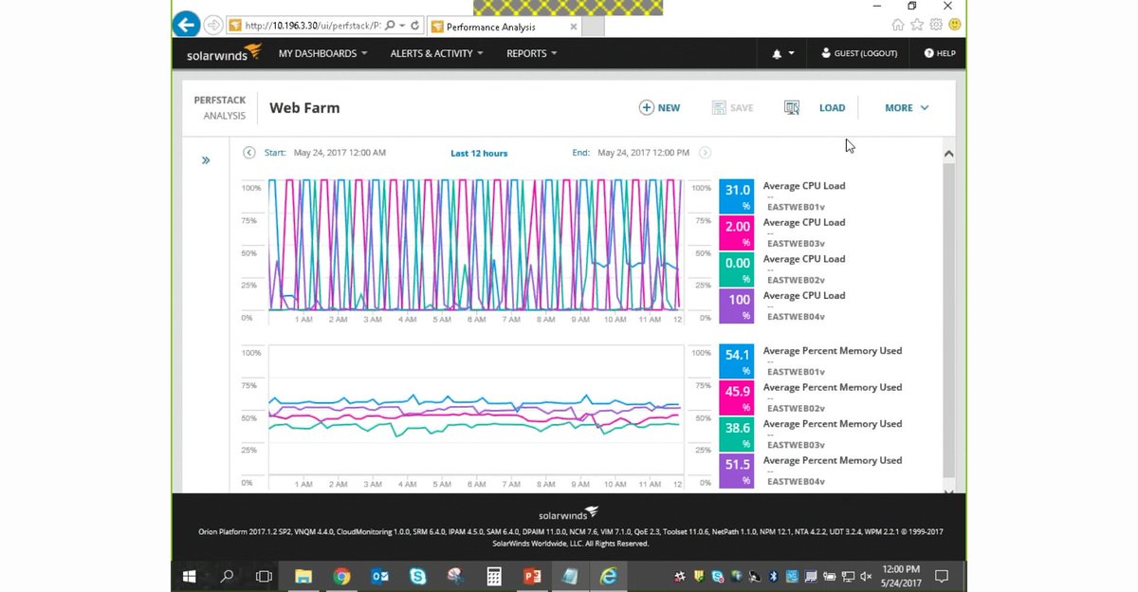Select Average CPU Load label for EASTWEB01v
The height and width of the screenshot is (592, 1138).
804,186
